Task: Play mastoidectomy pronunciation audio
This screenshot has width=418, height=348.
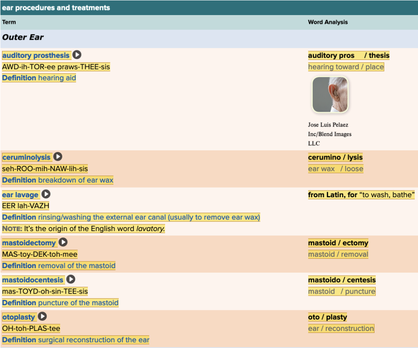Action: coord(63,242)
